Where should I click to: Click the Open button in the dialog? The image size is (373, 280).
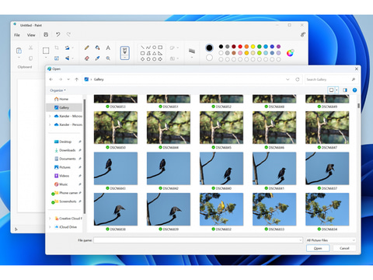[318, 248]
